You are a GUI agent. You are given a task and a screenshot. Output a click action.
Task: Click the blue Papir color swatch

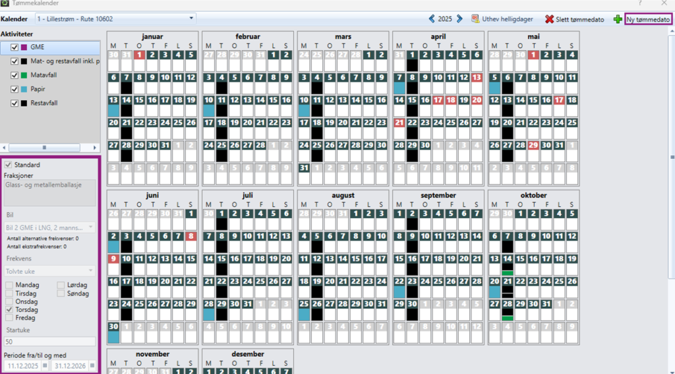24,89
